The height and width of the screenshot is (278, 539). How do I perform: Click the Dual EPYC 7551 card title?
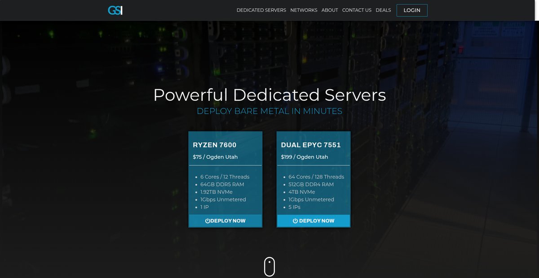[x=311, y=145]
